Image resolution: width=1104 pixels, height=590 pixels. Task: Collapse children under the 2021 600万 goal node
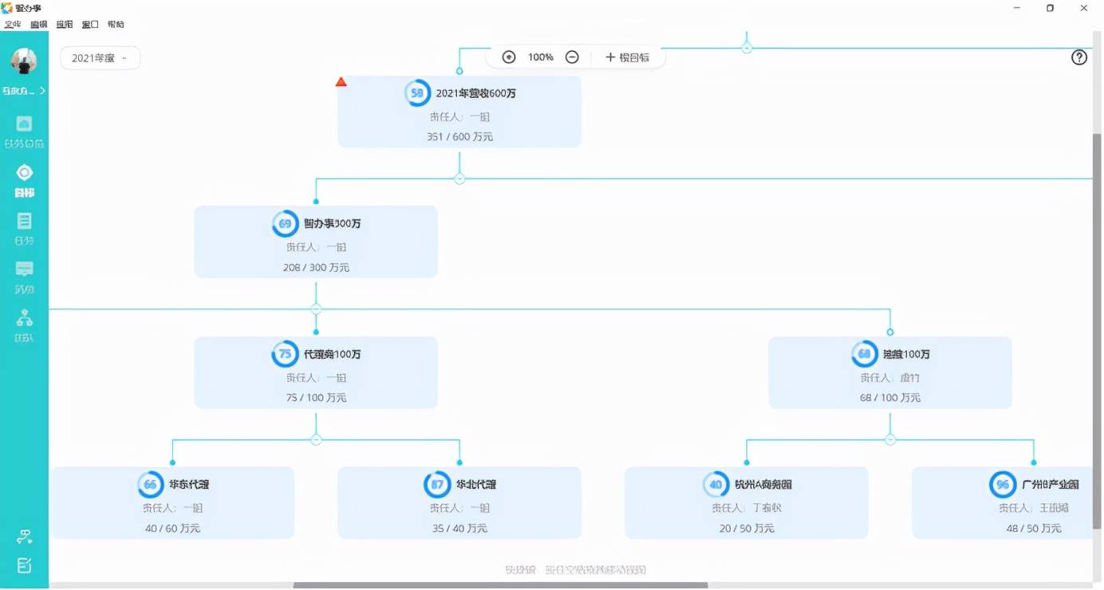click(459, 179)
